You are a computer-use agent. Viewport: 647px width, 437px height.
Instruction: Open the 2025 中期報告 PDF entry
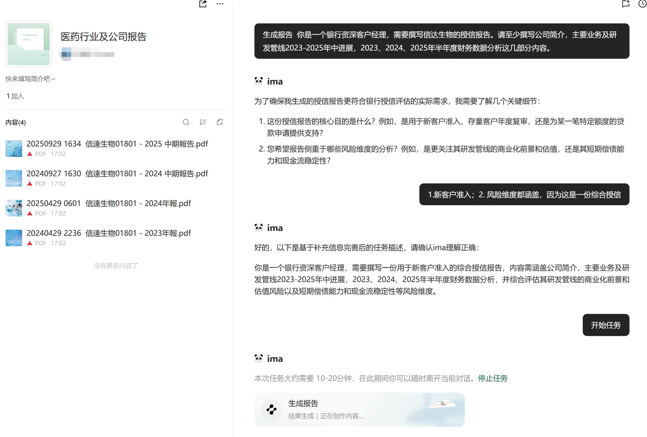click(117, 144)
